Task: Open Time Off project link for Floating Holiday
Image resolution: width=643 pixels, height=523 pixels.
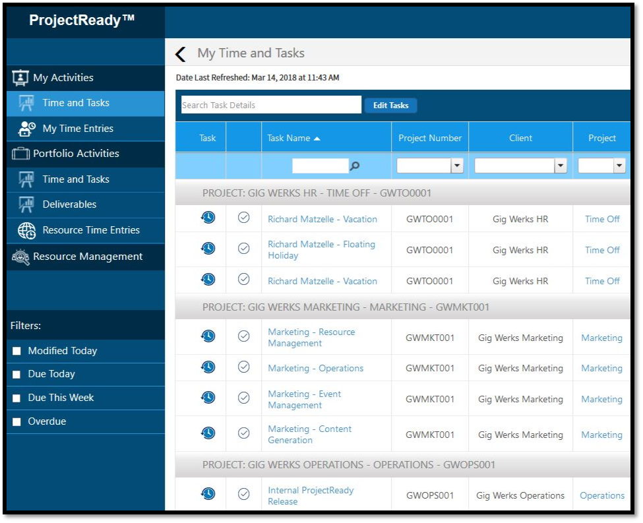Action: click(602, 250)
